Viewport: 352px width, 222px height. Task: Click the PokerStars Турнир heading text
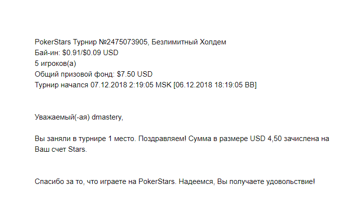click(66, 42)
